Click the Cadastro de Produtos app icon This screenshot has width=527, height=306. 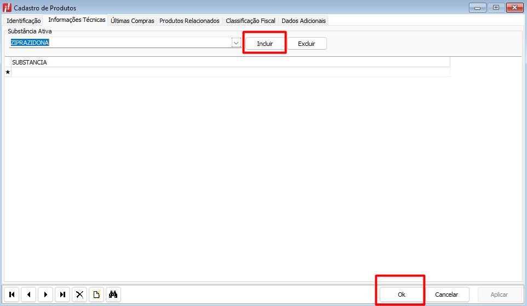[7, 8]
